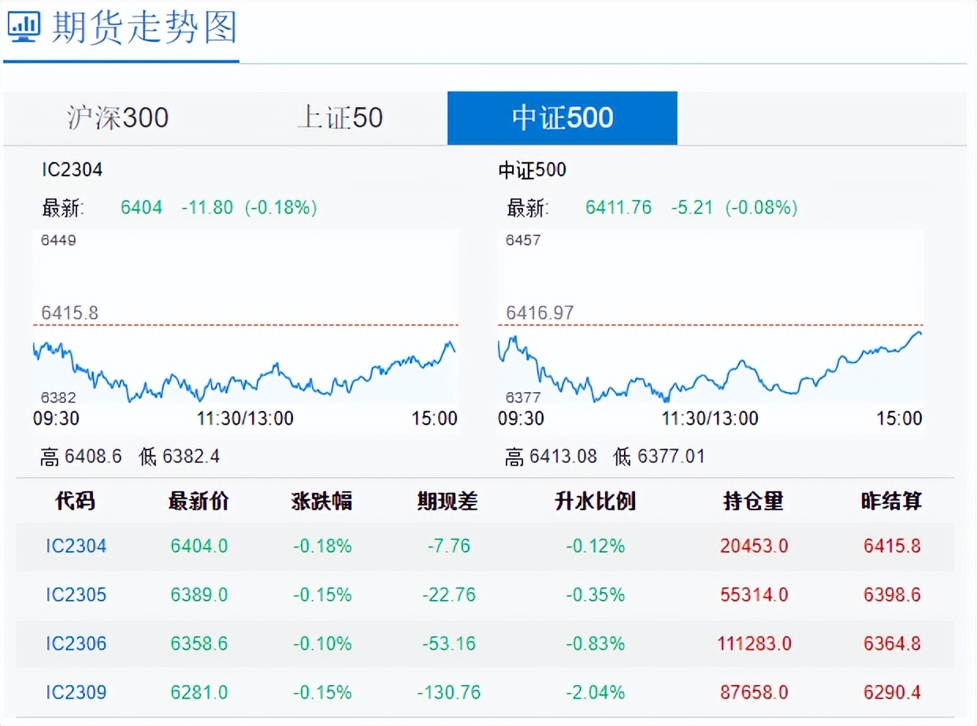The width and height of the screenshot is (977, 726).
Task: Sort by the 持仓量 column header
Action: tap(752, 501)
